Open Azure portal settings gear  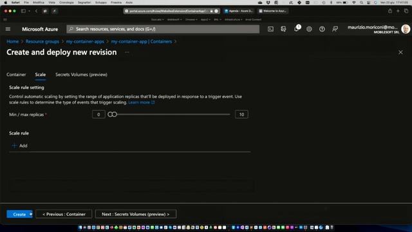click(x=309, y=29)
